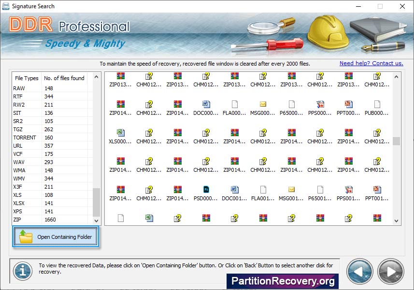
Task: Pick the PPS000 slideshow file icon
Action: (320, 104)
